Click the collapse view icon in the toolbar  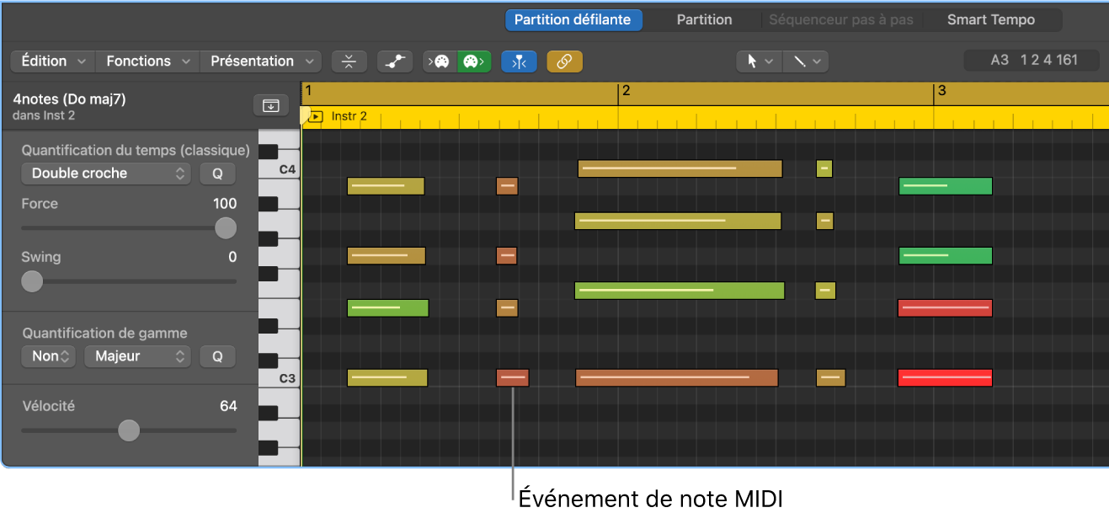pyautogui.click(x=349, y=61)
